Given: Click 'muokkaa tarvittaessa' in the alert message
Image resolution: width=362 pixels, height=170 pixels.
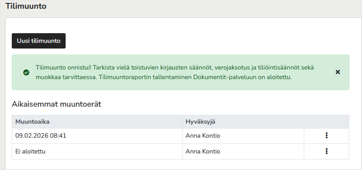Looking at the screenshot, I should click(66, 77).
